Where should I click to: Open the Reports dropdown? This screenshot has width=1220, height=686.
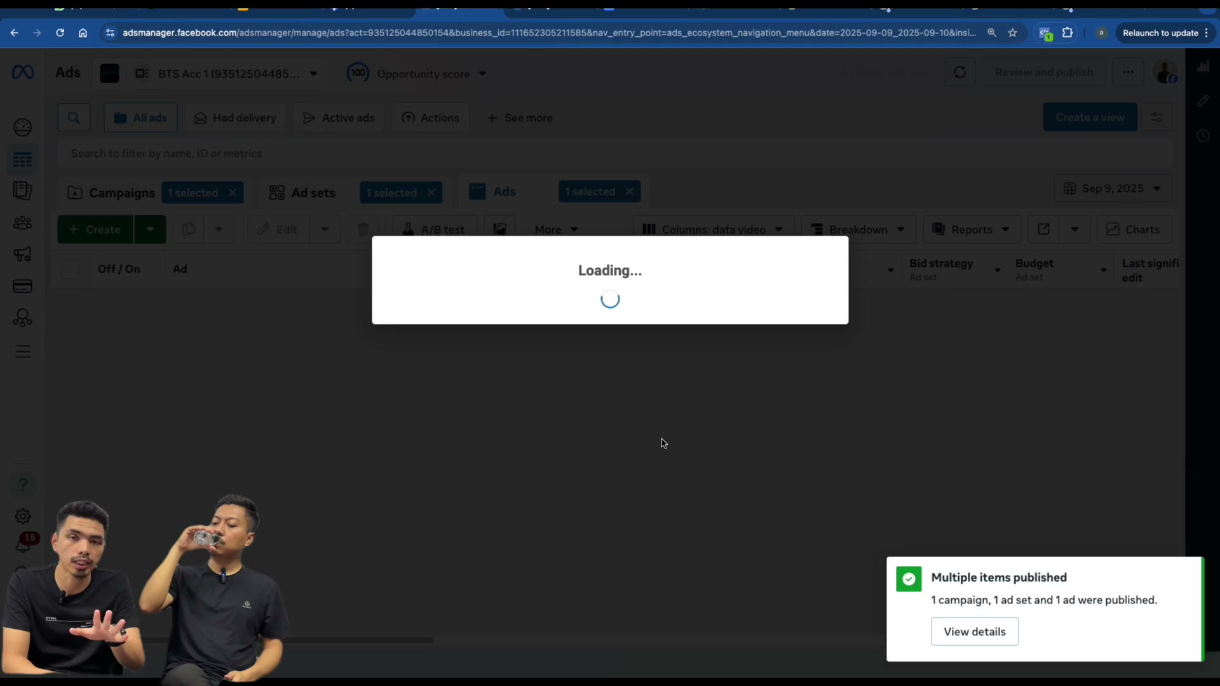[972, 229]
